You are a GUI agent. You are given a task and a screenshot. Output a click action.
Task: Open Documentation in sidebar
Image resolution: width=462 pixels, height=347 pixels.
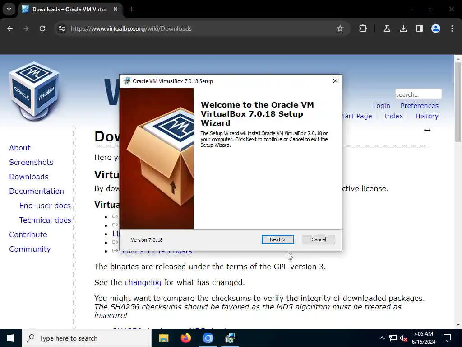pyautogui.click(x=37, y=191)
